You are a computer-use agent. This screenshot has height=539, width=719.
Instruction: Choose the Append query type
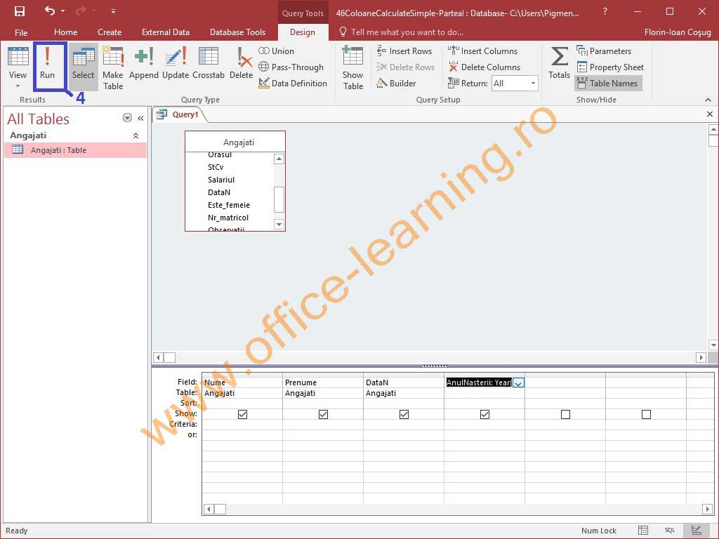pyautogui.click(x=143, y=64)
